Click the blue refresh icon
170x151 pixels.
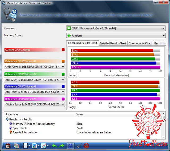click(70, 146)
